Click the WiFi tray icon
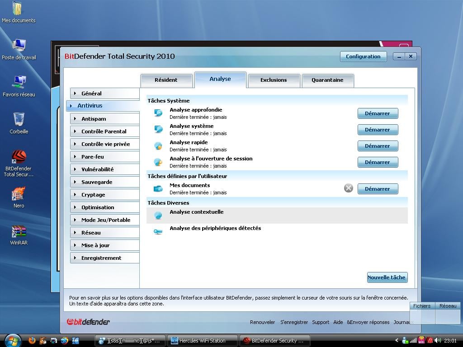Screen dimensions: 463x347 [x=421, y=341]
